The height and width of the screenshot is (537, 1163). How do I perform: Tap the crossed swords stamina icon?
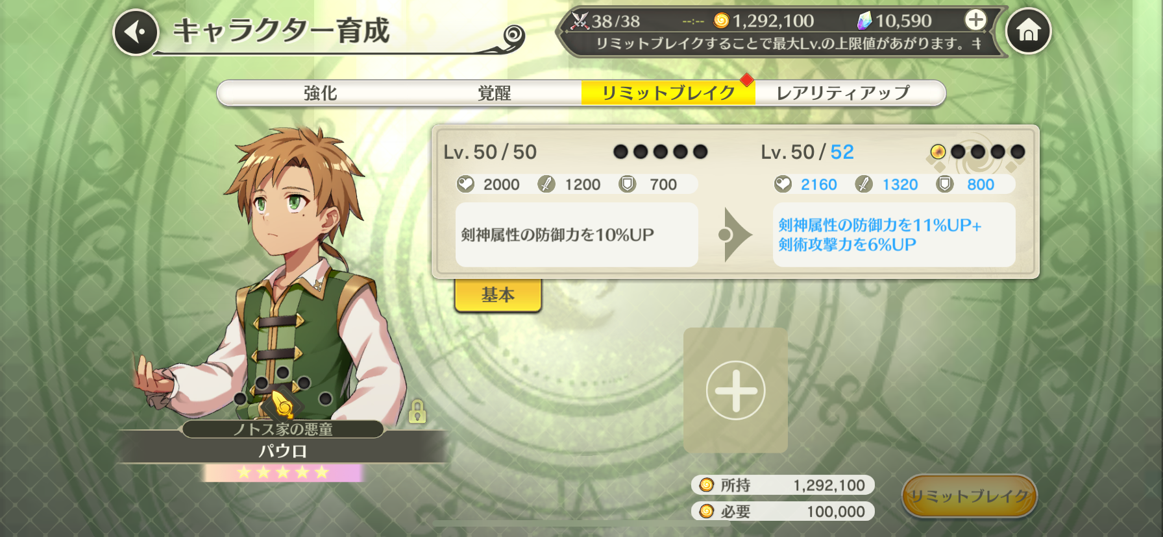[580, 21]
